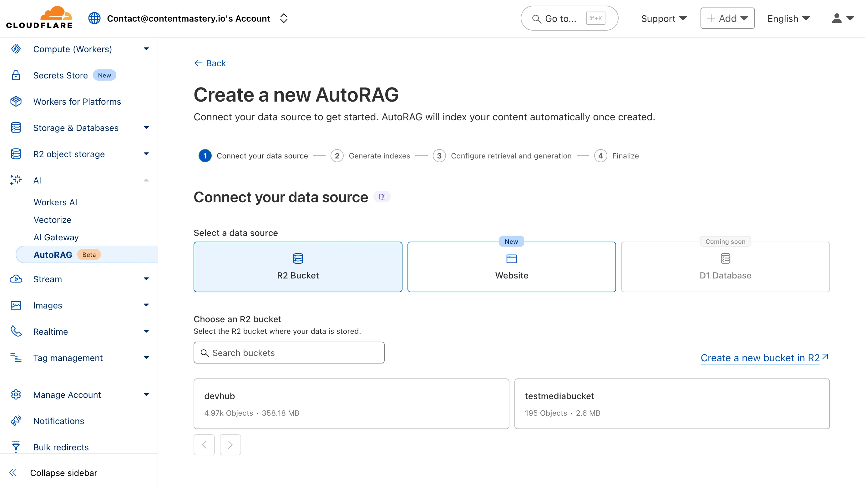Click step 3 Configure retrieval and generation
This screenshot has height=491, width=865.
502,156
